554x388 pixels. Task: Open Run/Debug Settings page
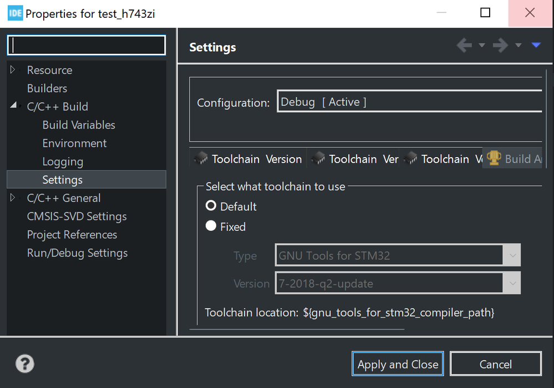[78, 253]
